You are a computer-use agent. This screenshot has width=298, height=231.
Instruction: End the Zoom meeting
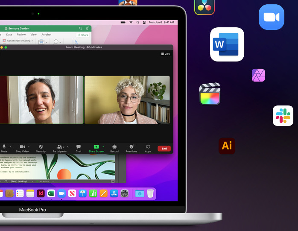[164, 149]
